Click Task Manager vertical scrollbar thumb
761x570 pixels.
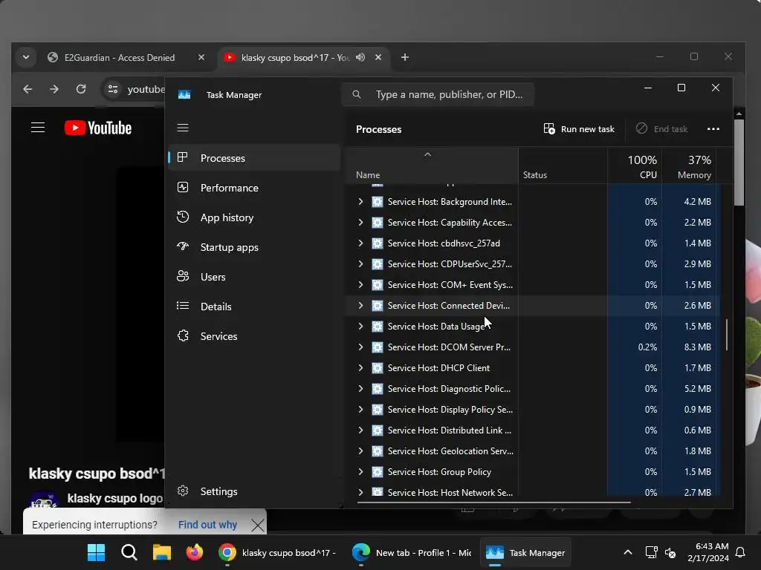[727, 335]
